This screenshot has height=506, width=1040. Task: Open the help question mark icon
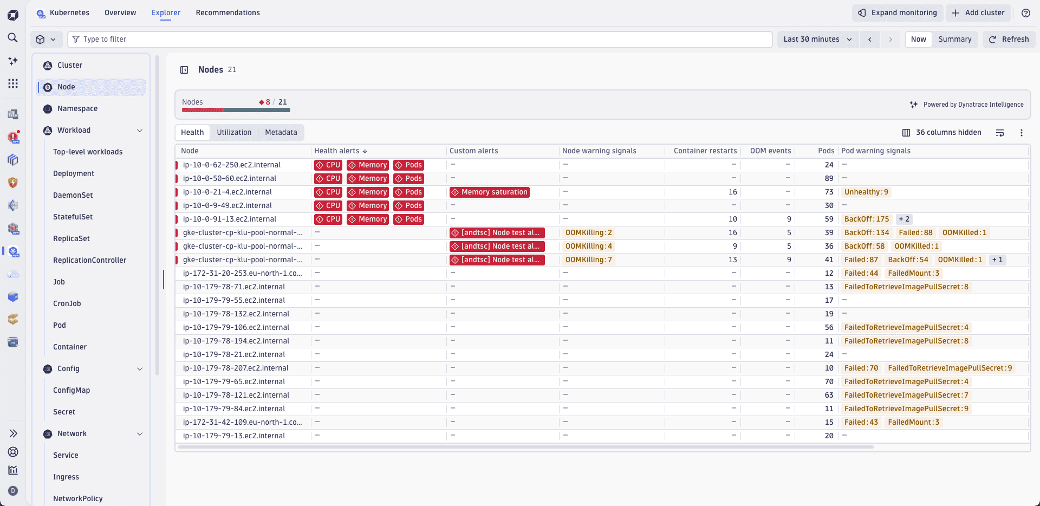(1026, 12)
